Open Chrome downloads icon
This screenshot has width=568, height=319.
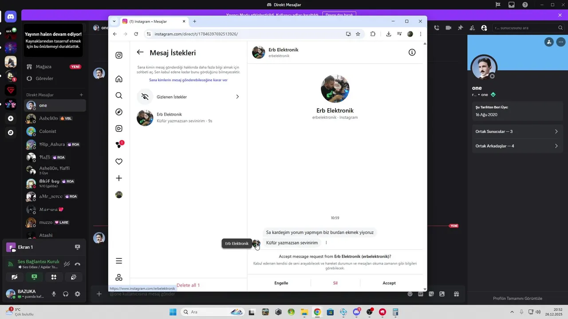tap(389, 34)
